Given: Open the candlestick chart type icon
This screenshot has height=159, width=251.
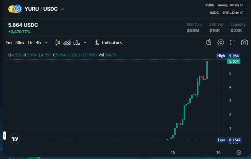Looking at the screenshot, I should click(58, 42).
